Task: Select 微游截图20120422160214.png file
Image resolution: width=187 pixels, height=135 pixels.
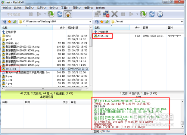Action: coord(21,47)
